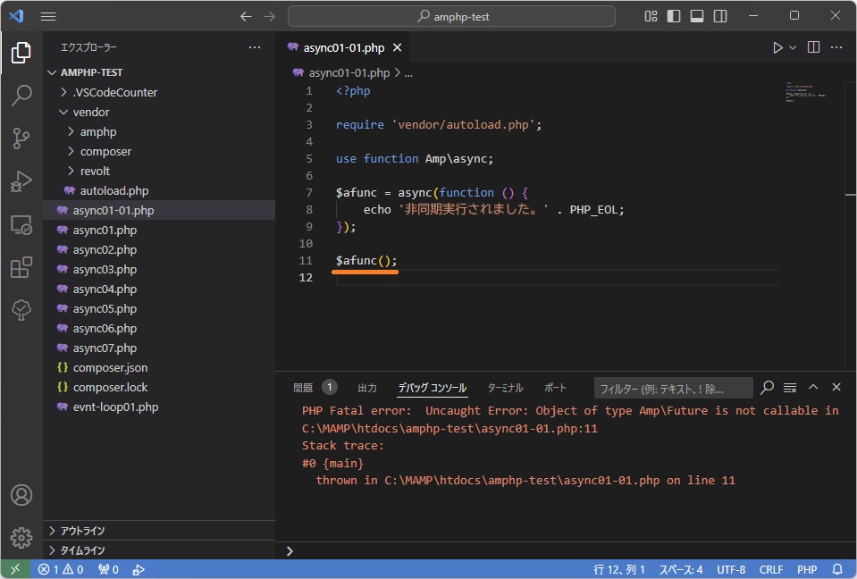Open async06.php in the file tree
Screen dimensions: 857x579
click(x=159, y=328)
